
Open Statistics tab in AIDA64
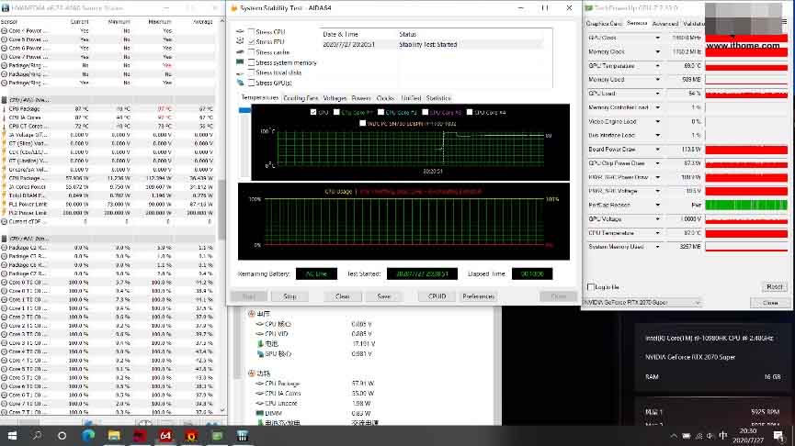[x=438, y=98]
